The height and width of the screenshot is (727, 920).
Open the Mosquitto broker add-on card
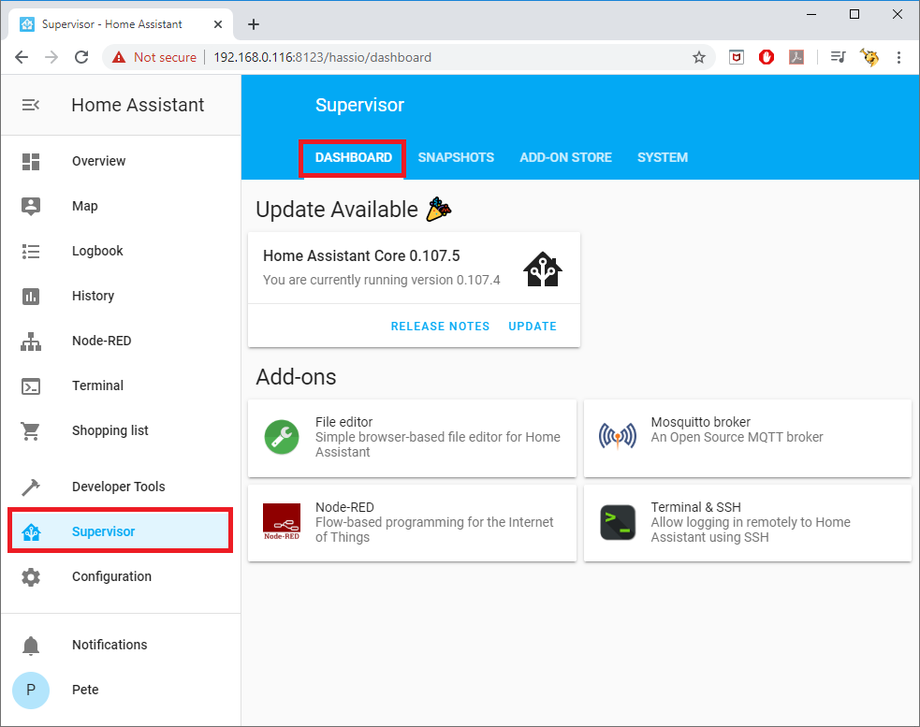(748, 438)
